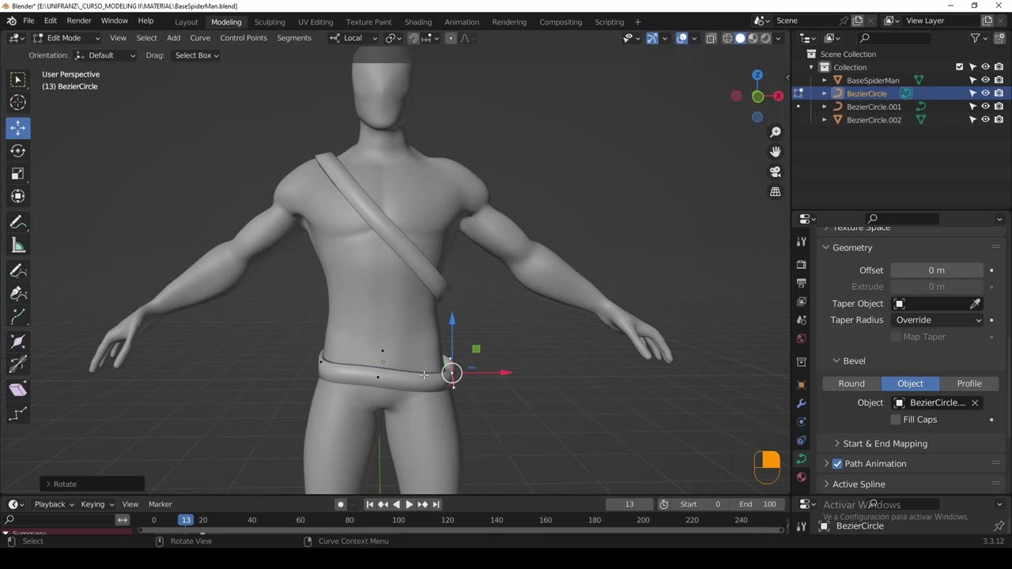Select the Round bevel mode
The image size is (1012, 569).
pos(852,383)
